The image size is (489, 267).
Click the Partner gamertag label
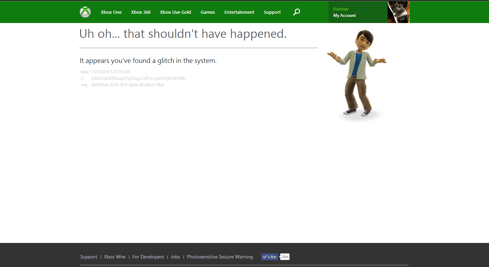341,9
